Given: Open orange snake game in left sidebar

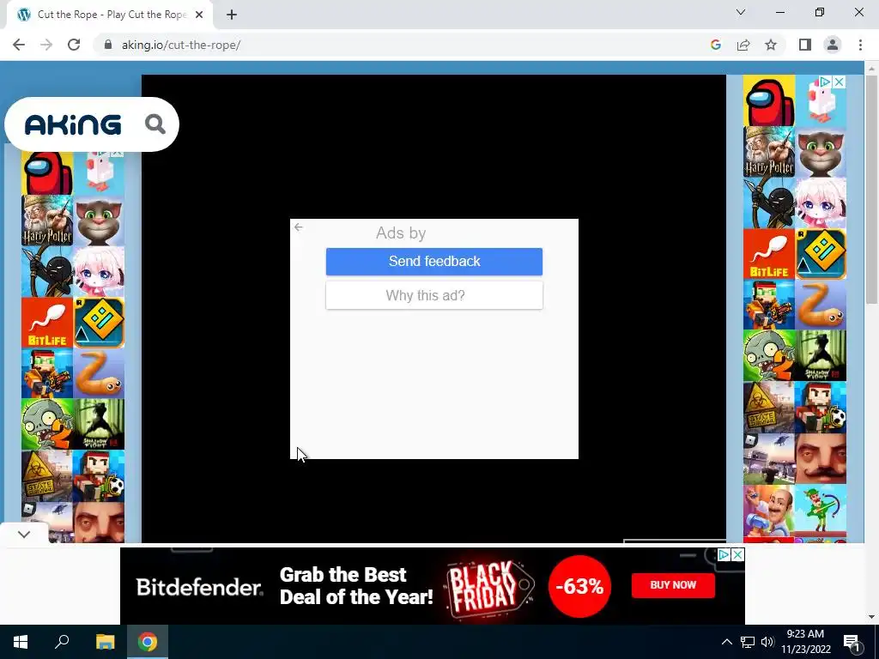Looking at the screenshot, I should pos(99,374).
